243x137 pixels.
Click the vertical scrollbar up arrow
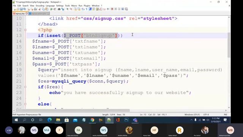tap(229, 18)
